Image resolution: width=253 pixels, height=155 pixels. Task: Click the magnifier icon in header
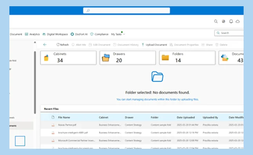click(216, 21)
